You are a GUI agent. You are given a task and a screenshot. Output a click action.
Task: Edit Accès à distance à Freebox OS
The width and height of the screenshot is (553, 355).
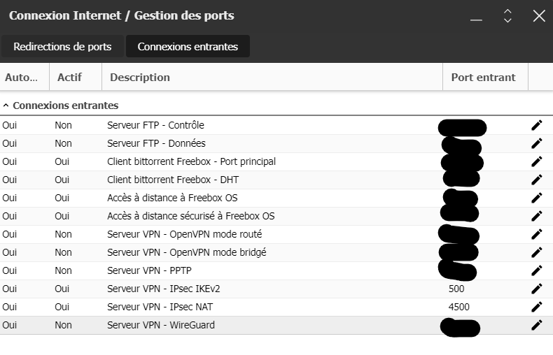click(x=536, y=198)
